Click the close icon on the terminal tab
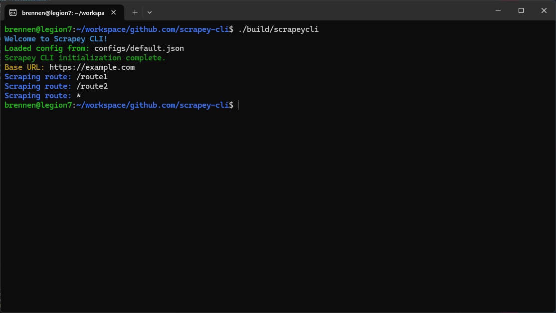Screen dimensions: 556x313 [113, 12]
